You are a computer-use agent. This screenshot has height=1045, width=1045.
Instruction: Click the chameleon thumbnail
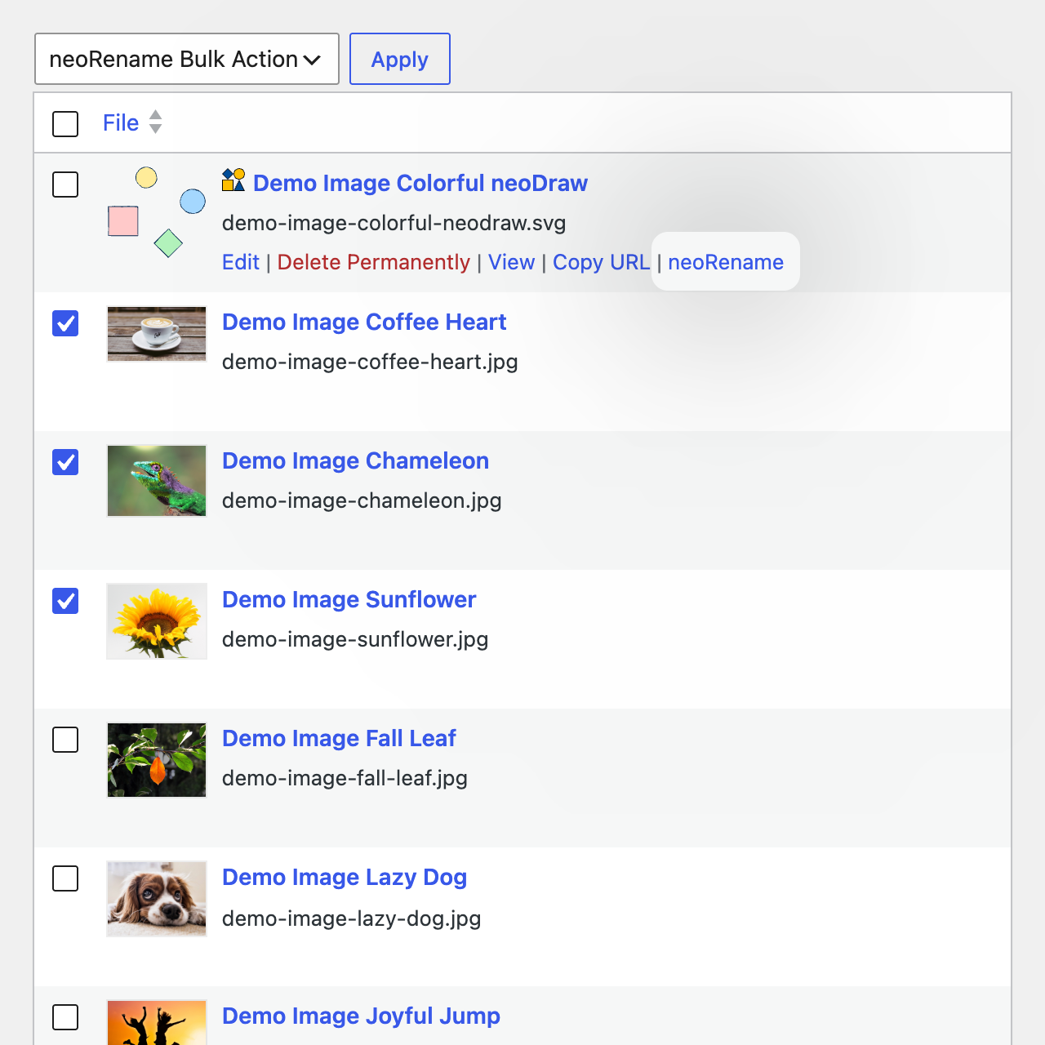click(157, 481)
